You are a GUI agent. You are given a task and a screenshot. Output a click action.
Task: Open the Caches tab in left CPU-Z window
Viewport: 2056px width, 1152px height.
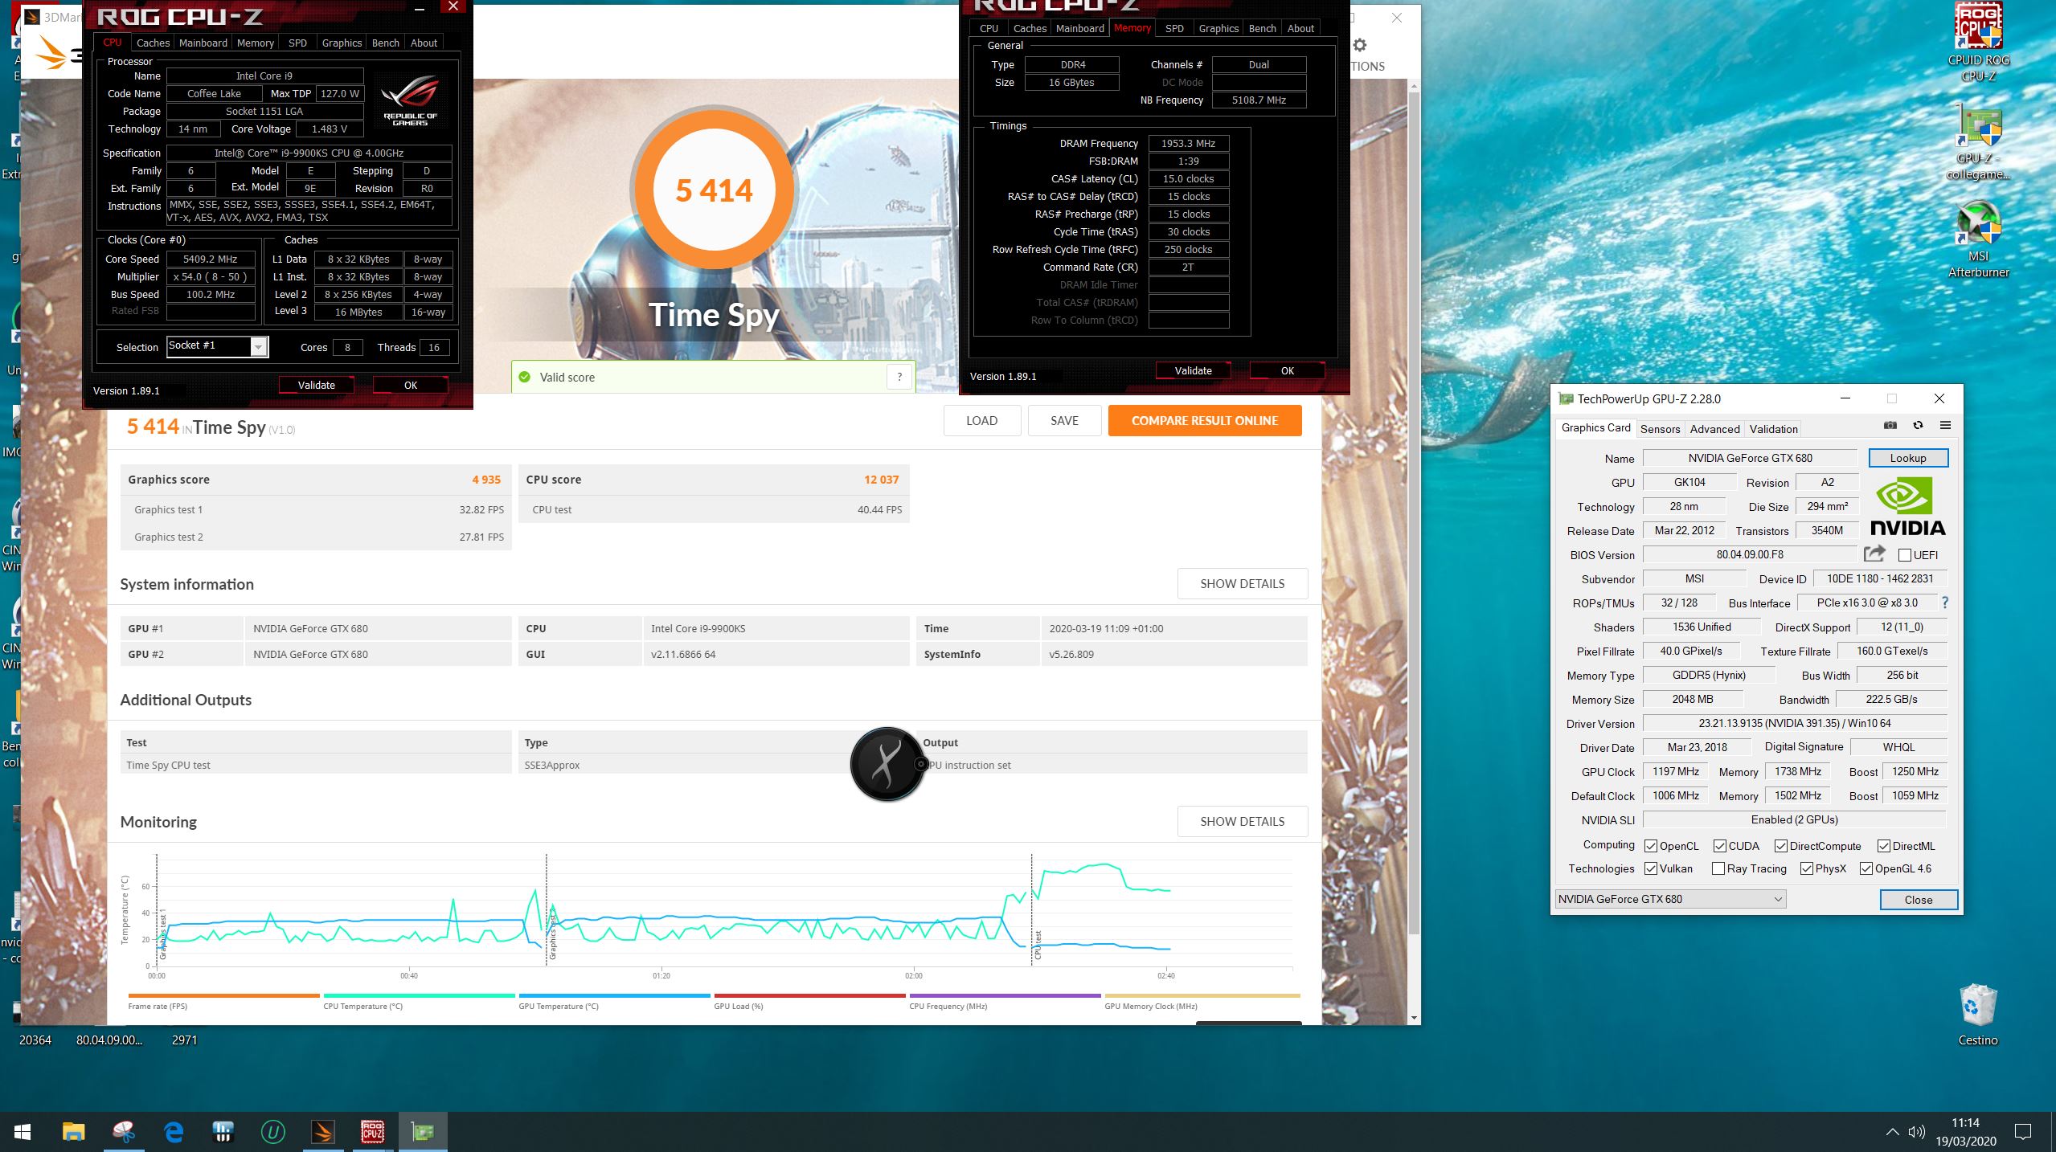click(153, 43)
